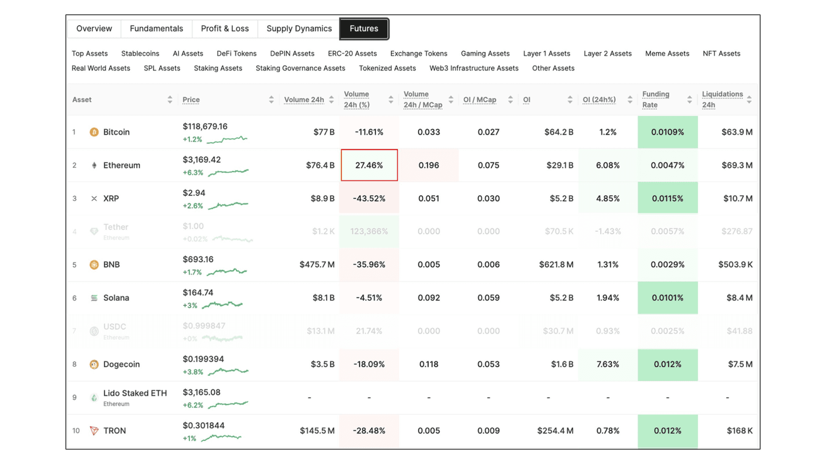Filter by Gaming Assets
Image resolution: width=826 pixels, height=464 pixels.
pos(485,54)
